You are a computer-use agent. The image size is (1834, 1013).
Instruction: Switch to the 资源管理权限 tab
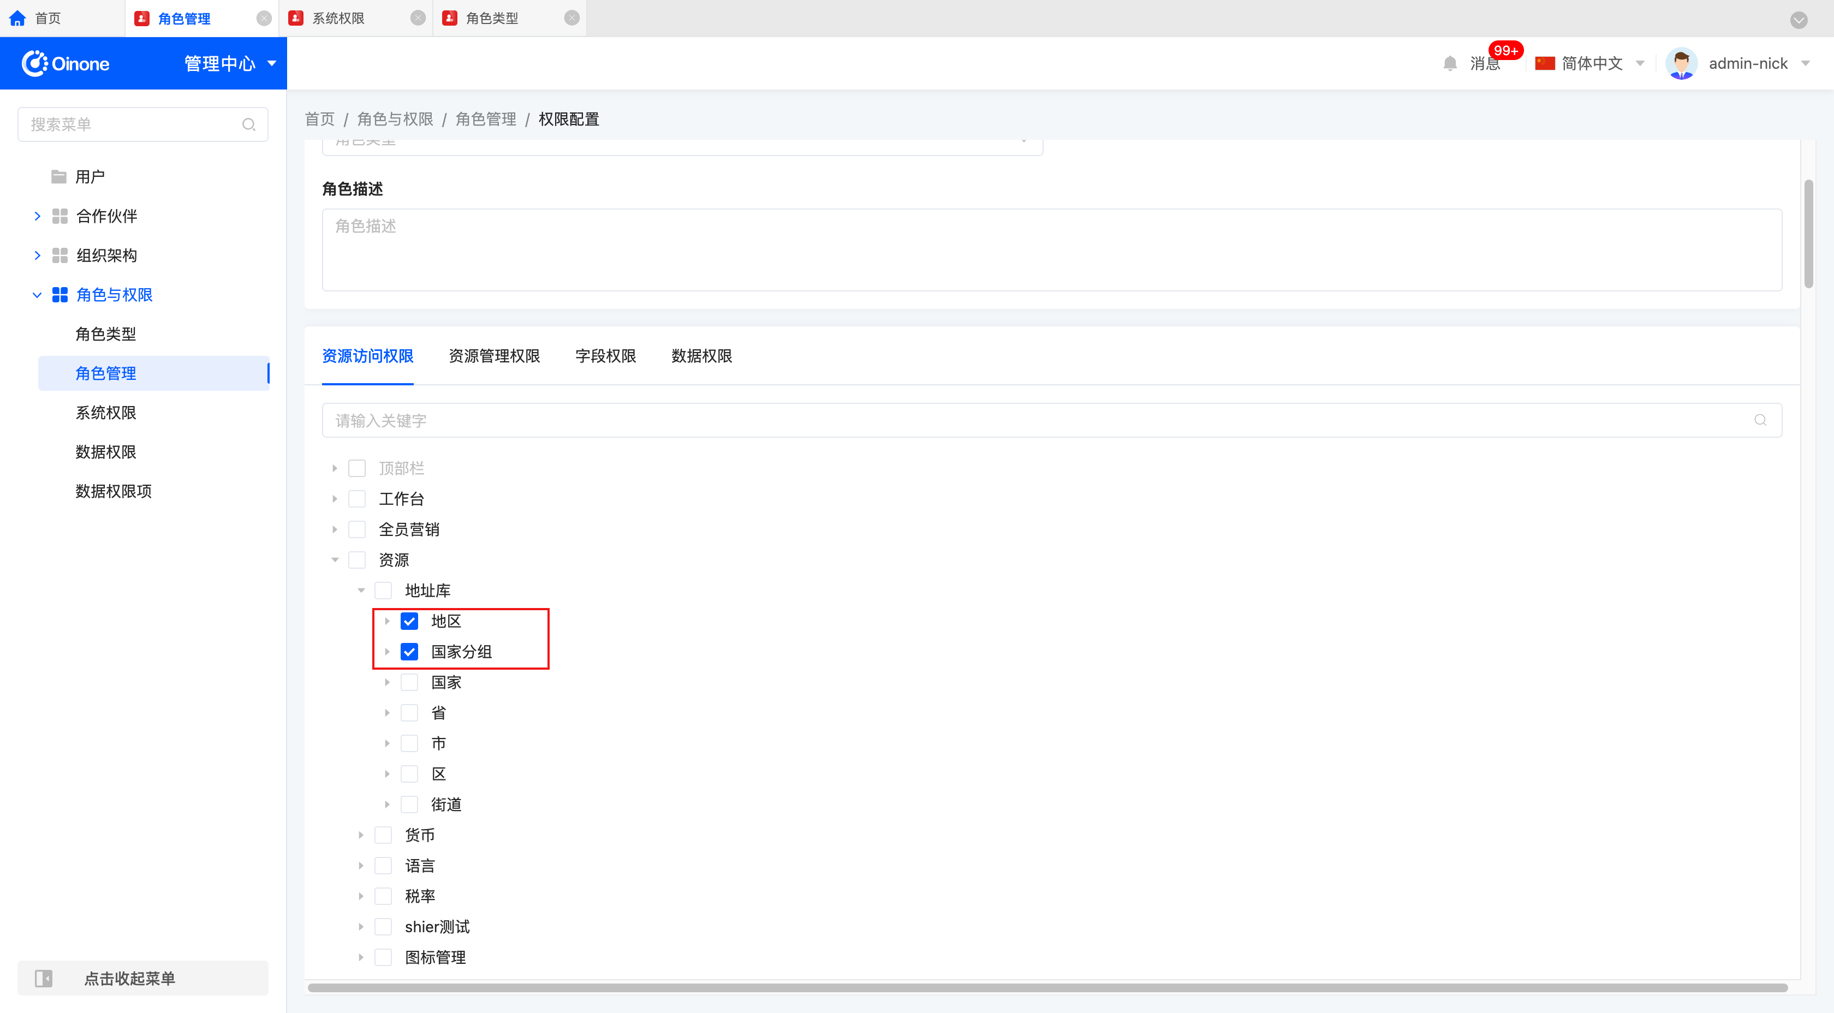[x=494, y=356]
